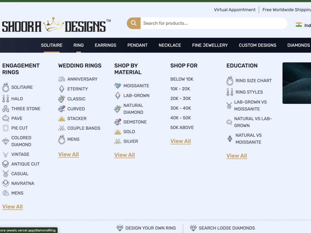Click the Pie Cut icon
This screenshot has width=311, height=233.
tap(6, 128)
